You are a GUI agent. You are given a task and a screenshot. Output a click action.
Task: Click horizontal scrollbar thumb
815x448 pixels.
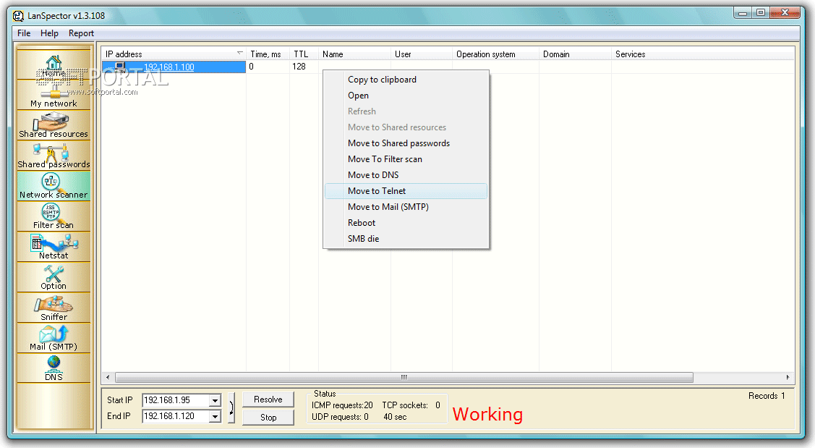[404, 377]
